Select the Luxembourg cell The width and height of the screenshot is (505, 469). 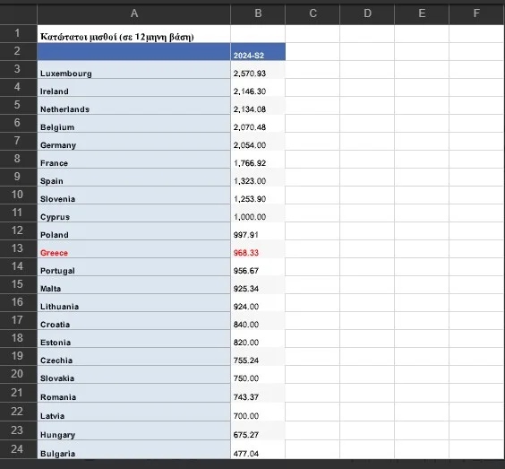click(134, 70)
